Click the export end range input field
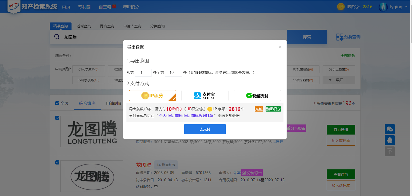412x196 pixels. point(173,73)
